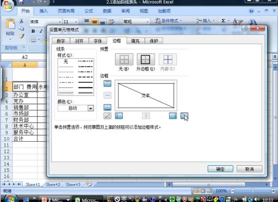This screenshot has height=202, width=278.
Task: Select the 外边框 outline preset icon
Action: coord(146,59)
